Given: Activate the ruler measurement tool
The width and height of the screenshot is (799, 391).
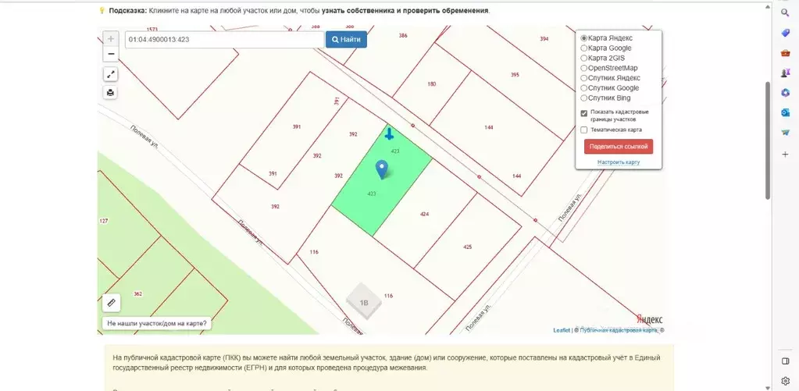Looking at the screenshot, I should [111, 302].
